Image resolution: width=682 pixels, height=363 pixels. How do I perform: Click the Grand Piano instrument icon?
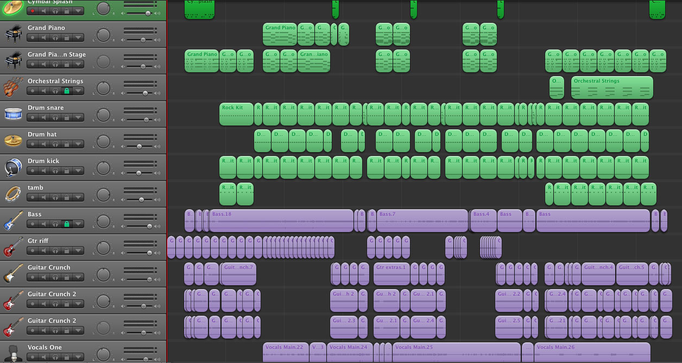coord(13,34)
